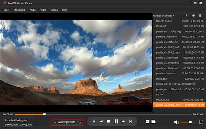Play the pexels .m4v file entry
This screenshot has height=129, width=206.
click(179, 37)
